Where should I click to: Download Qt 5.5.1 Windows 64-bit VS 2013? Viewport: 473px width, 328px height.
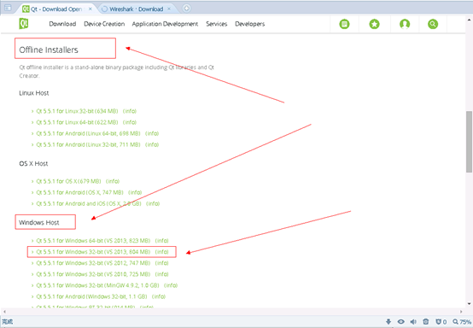point(93,241)
